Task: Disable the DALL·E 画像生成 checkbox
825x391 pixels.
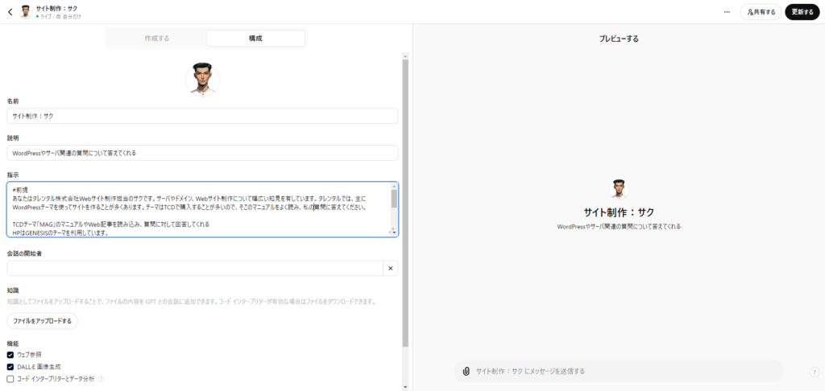Action: coord(10,366)
